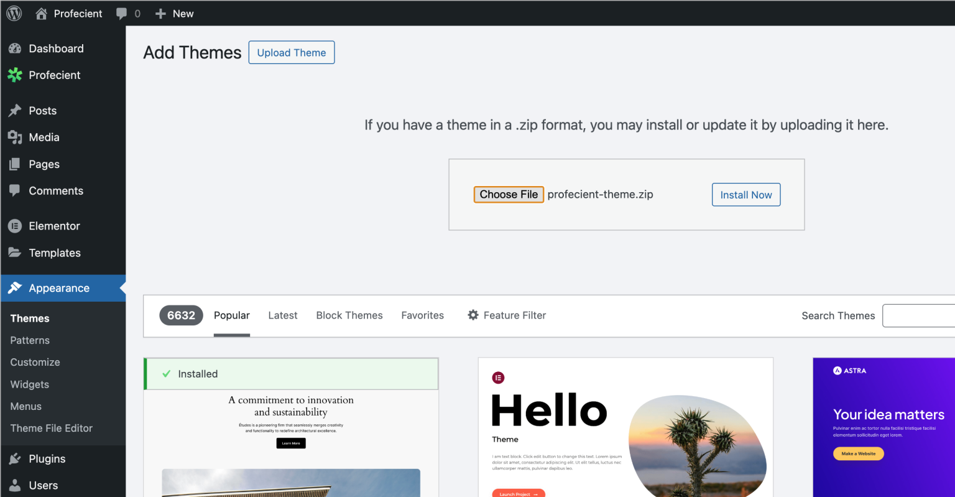Click the Upload Theme button

pos(291,52)
